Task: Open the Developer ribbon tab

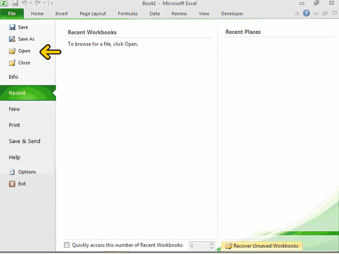Action: tap(232, 14)
